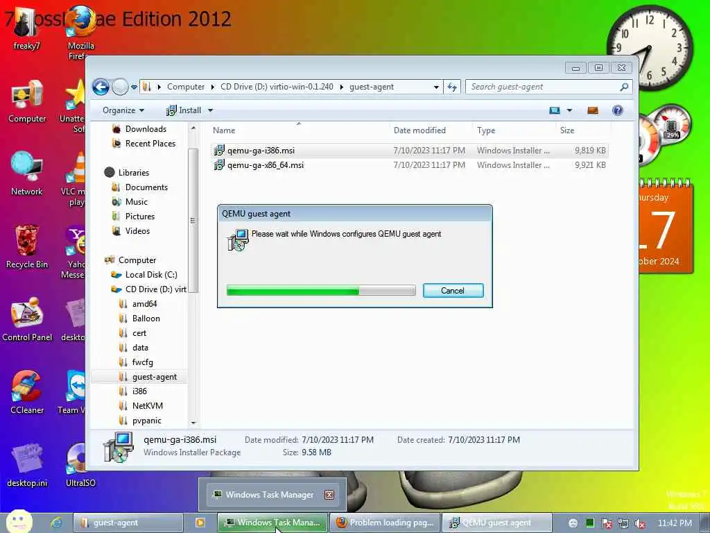Click the Network desktop icon
This screenshot has height=533, width=710.
tap(27, 173)
